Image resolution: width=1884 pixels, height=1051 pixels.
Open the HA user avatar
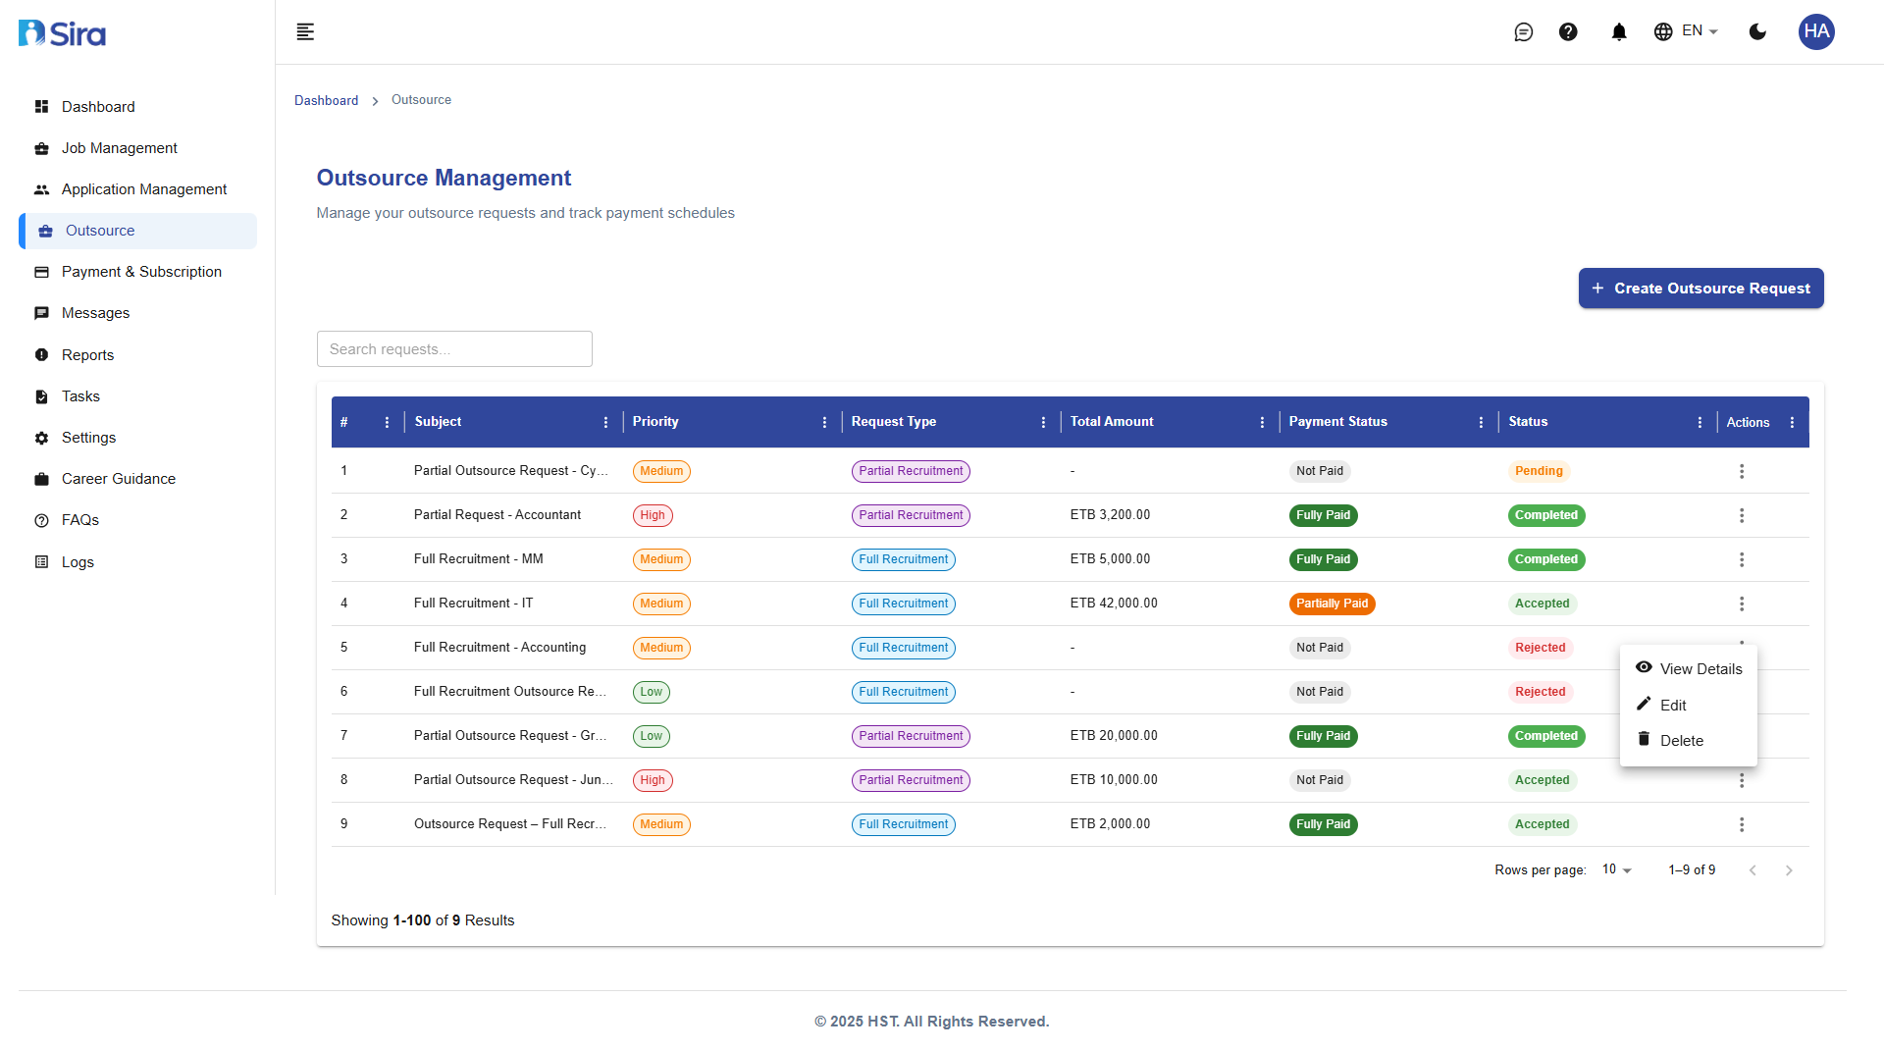click(1815, 31)
